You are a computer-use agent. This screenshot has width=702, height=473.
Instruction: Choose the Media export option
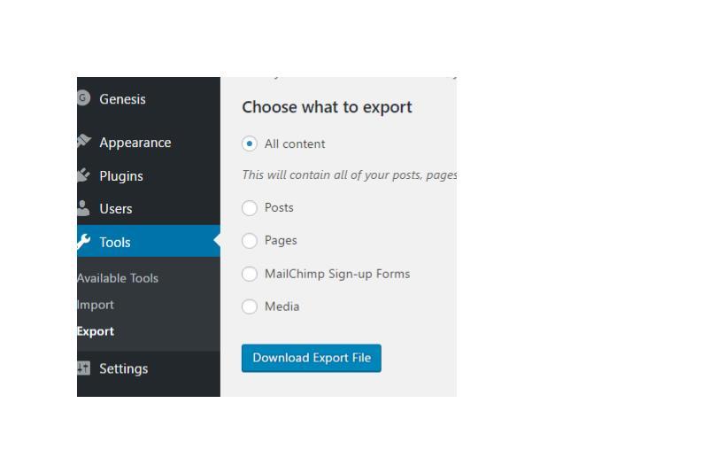(x=250, y=306)
